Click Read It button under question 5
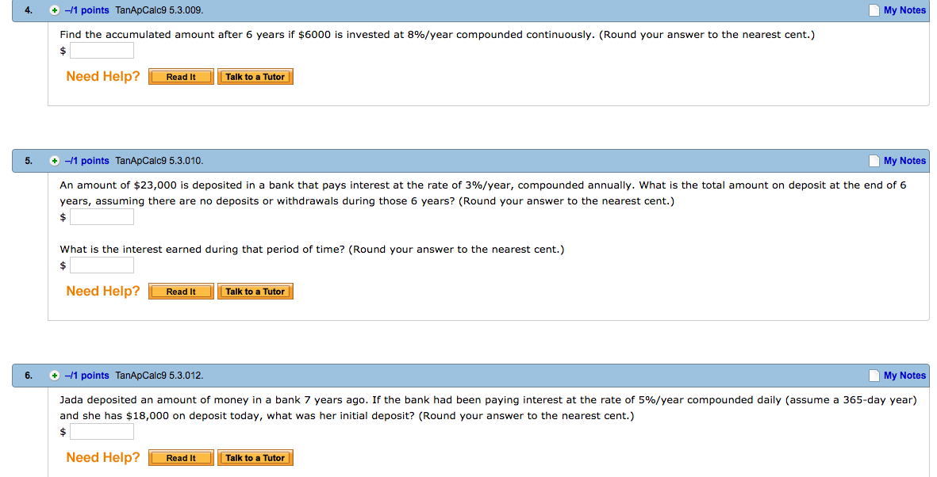Viewport: 937px width, 477px height. [x=181, y=292]
